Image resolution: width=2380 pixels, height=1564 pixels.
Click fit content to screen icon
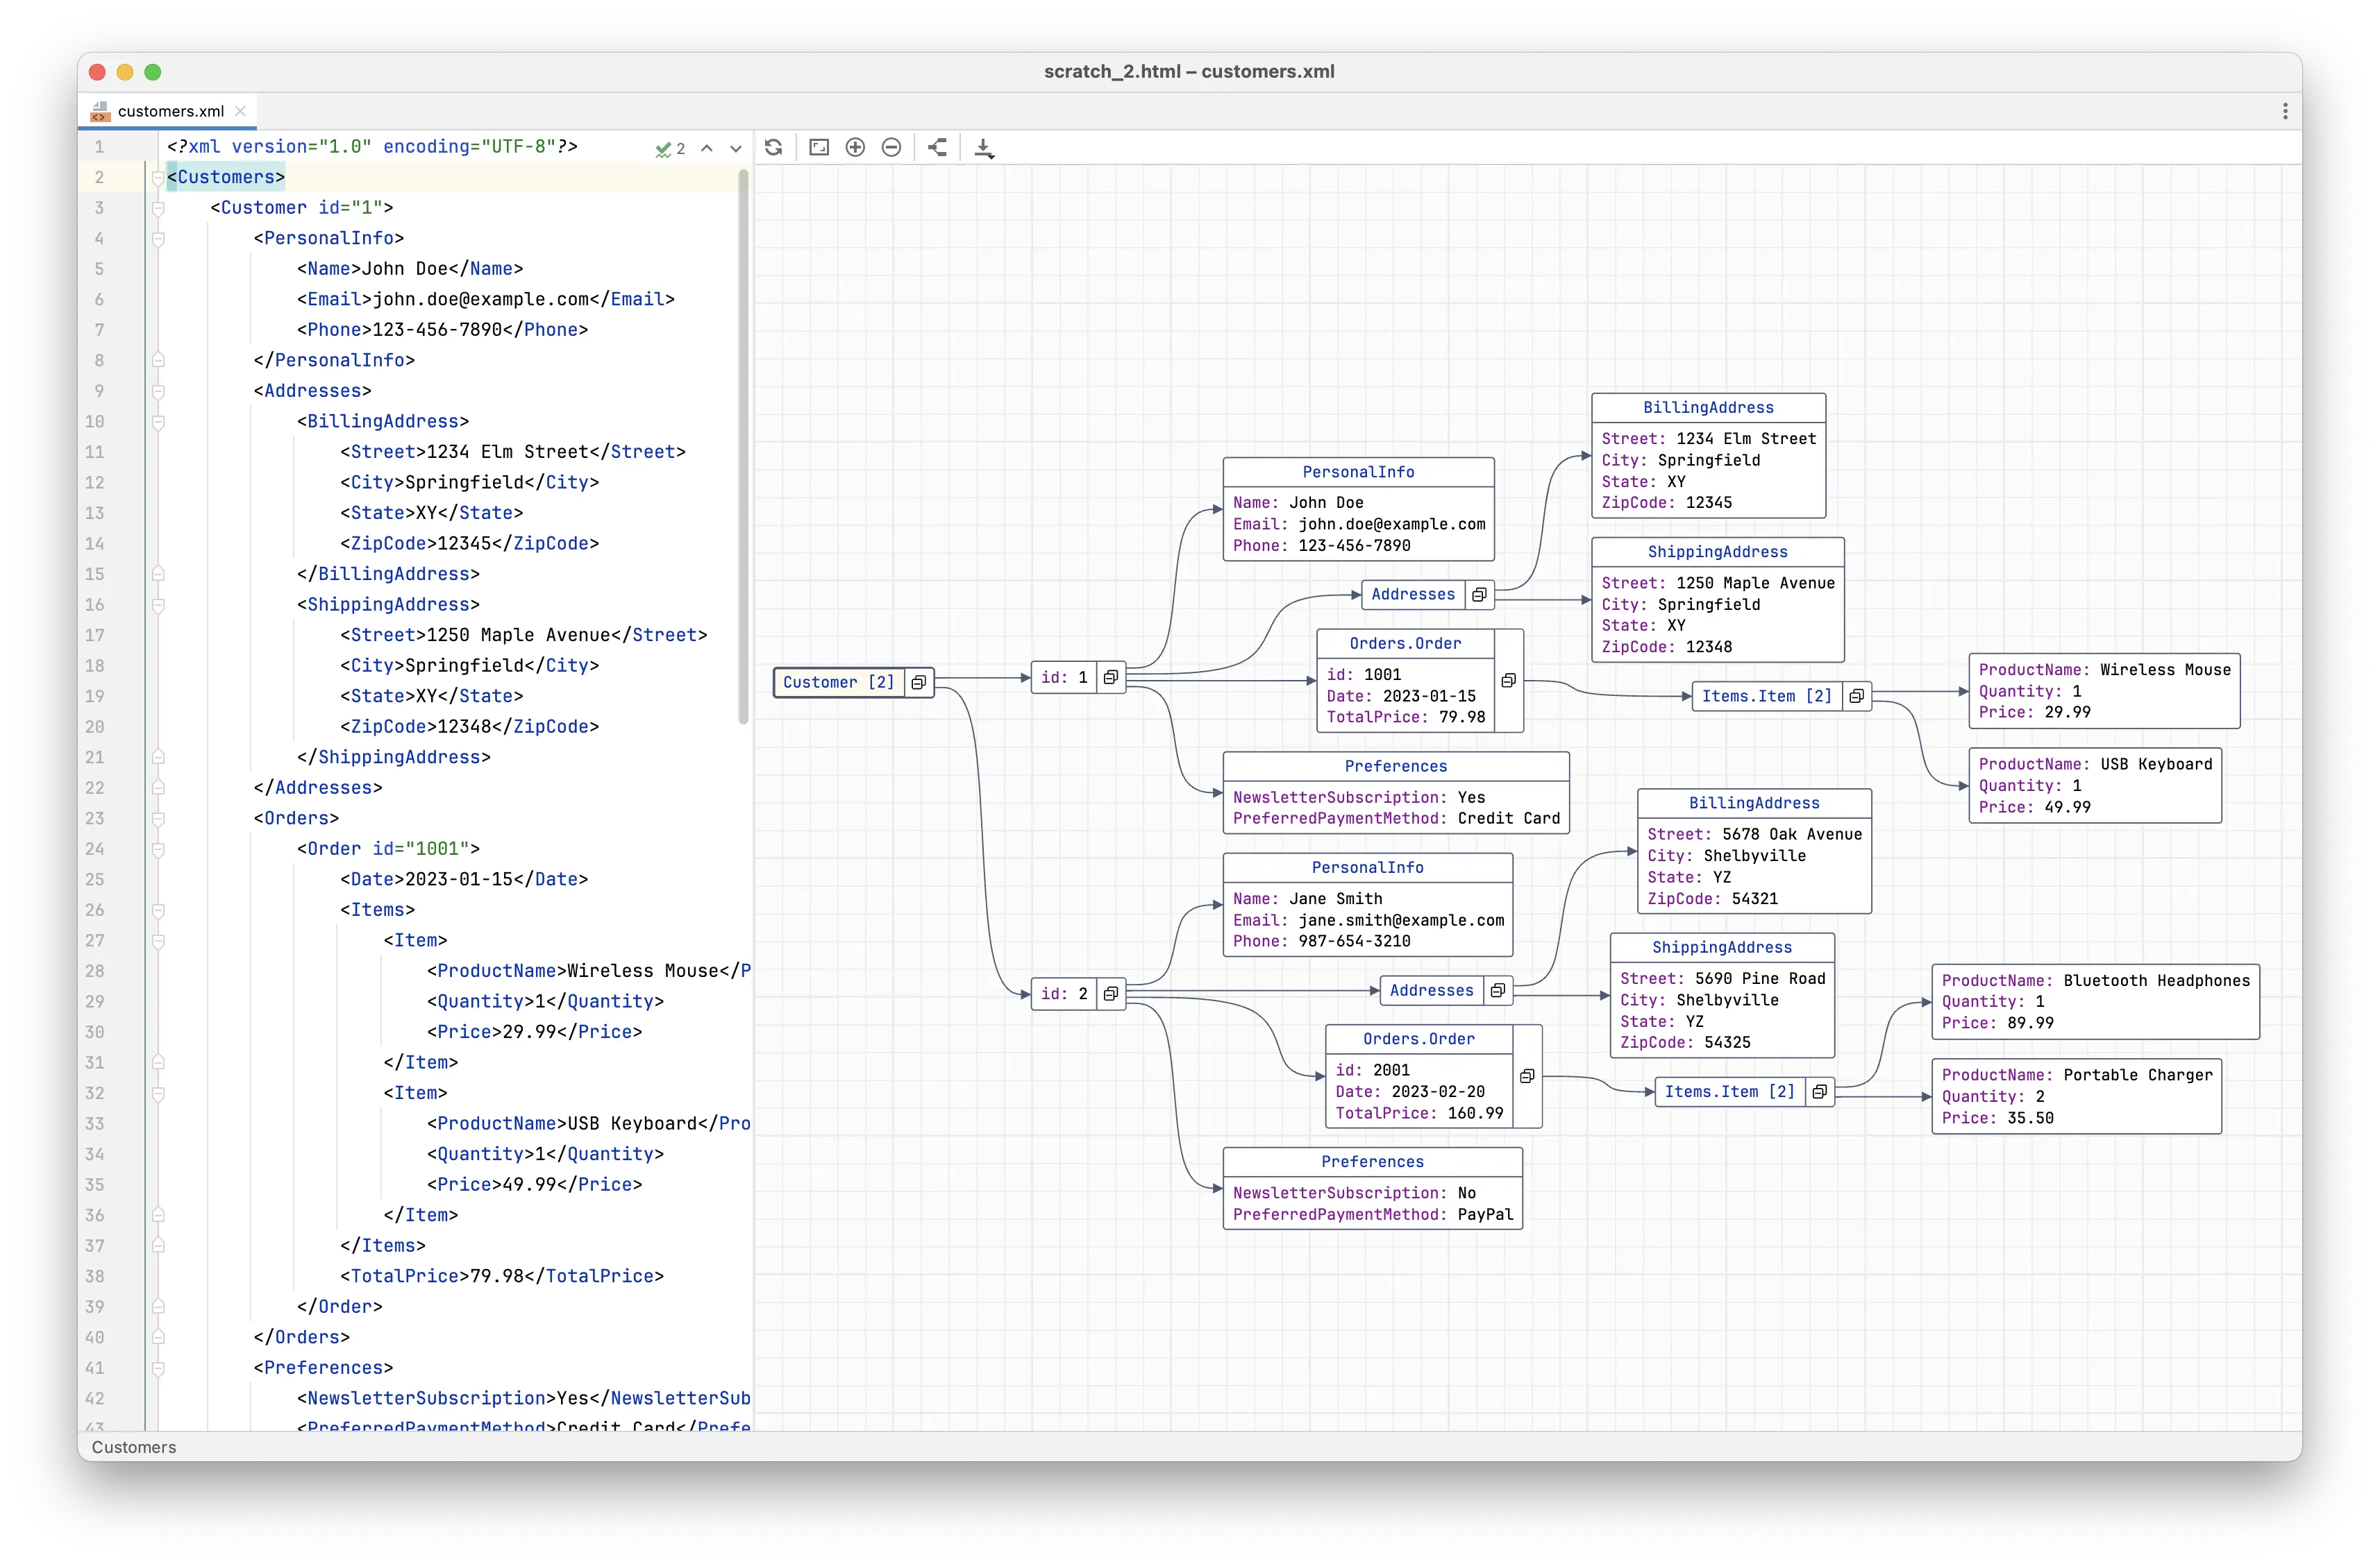point(819,148)
